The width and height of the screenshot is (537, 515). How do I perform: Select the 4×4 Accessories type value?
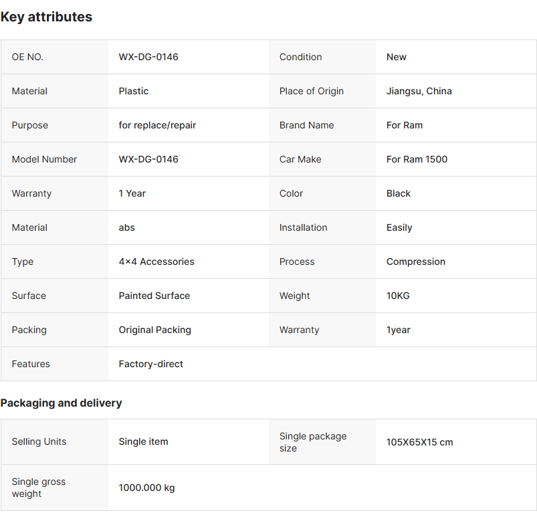click(156, 262)
